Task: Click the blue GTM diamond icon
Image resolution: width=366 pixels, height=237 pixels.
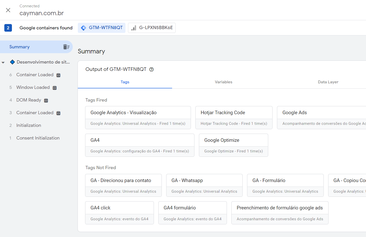Action: click(x=83, y=28)
